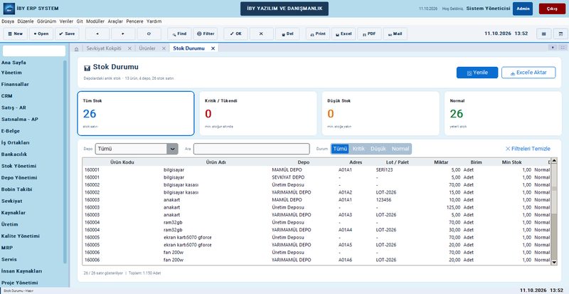
Task: Close the Sevkiyat Kokpiti tab
Action: pos(129,48)
